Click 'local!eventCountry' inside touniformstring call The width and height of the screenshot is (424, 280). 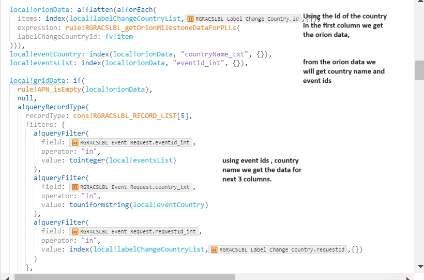[169, 205]
